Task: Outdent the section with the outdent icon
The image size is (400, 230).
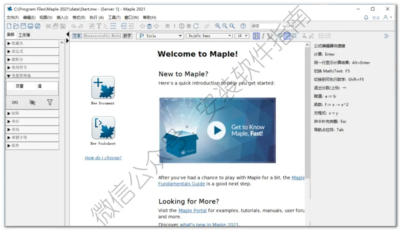Action: pyautogui.click(x=131, y=26)
